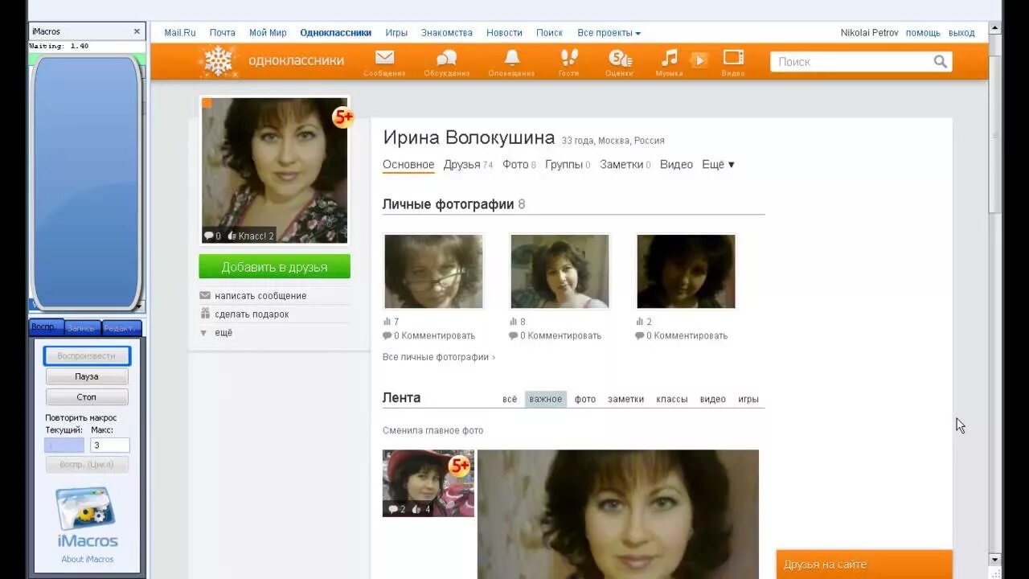Click iMacros Стоп button
The height and width of the screenshot is (579, 1029).
87,397
